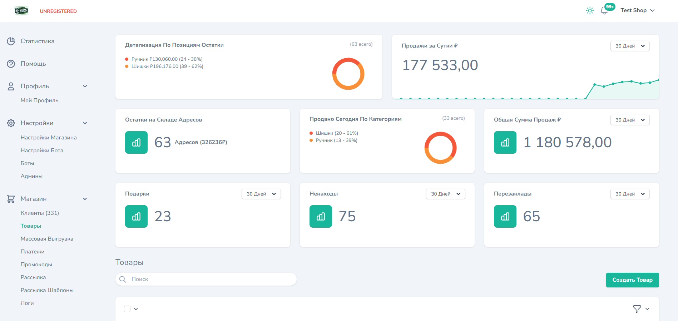Viewport: 678px width, 321px height.
Task: Click the Статистика pie chart icon
Action: [x=11, y=41]
